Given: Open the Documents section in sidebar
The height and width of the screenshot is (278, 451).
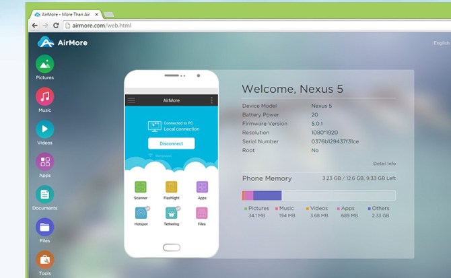Looking at the screenshot, I should coord(45,198).
